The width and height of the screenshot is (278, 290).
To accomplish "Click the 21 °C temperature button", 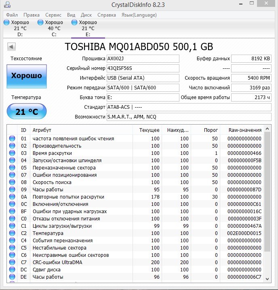I will pyautogui.click(x=27, y=111).
